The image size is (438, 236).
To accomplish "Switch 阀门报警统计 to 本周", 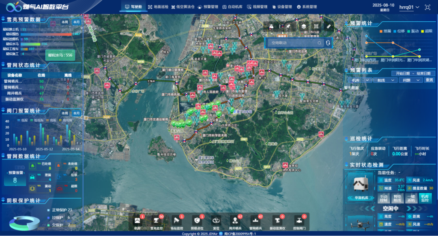I will pyautogui.click(x=65, y=113).
